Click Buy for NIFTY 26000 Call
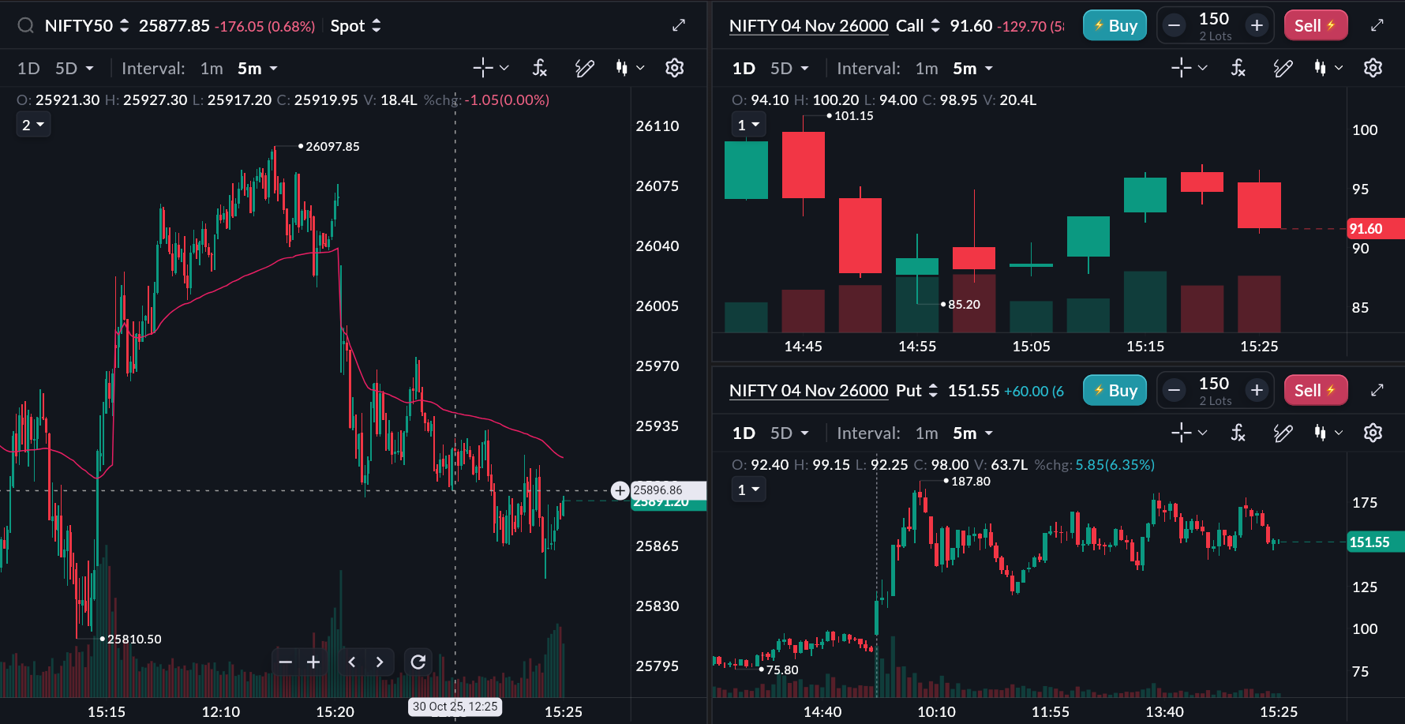 (1115, 26)
